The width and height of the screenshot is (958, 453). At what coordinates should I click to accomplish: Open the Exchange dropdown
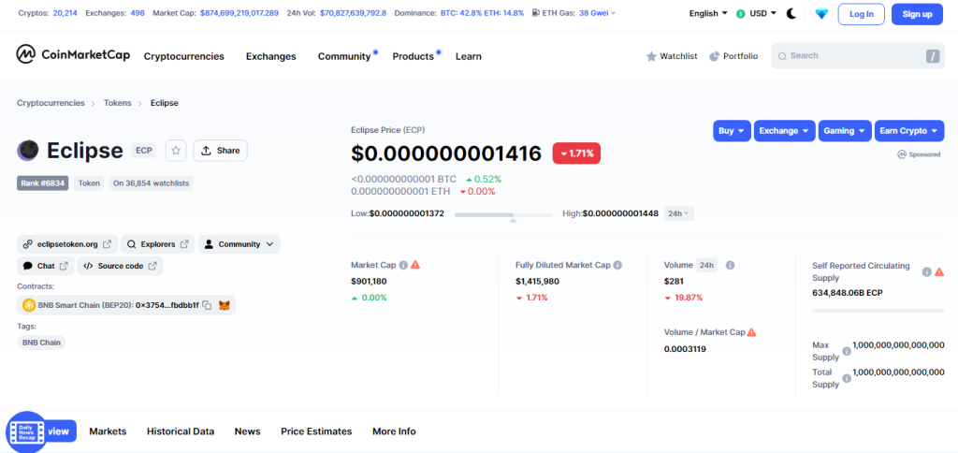785,131
